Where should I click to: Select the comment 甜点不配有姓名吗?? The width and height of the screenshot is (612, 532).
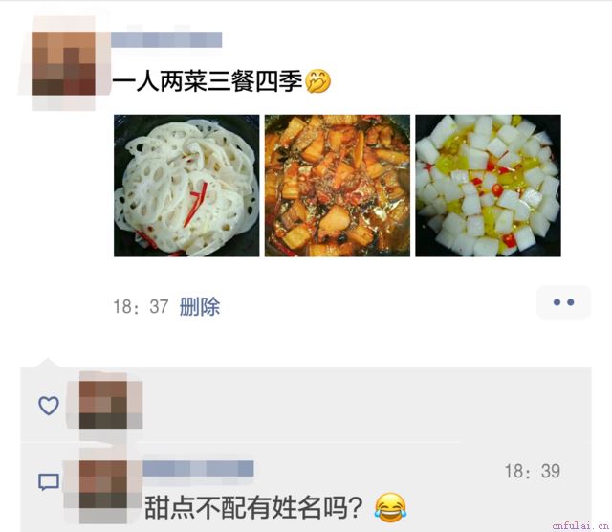[x=253, y=507]
